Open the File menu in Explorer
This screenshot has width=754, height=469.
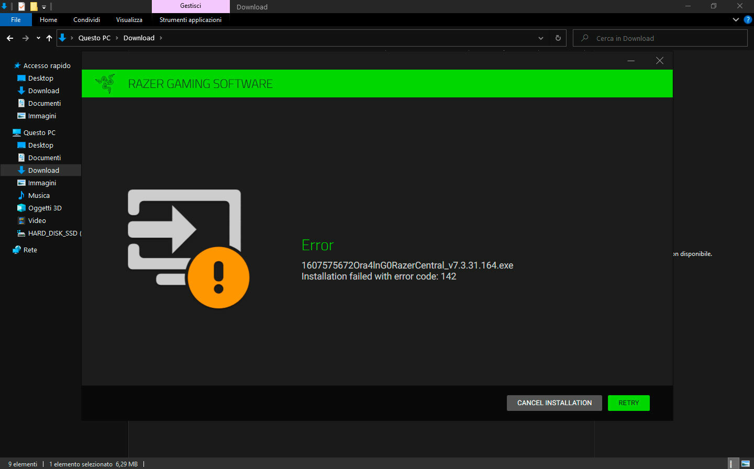(16, 20)
